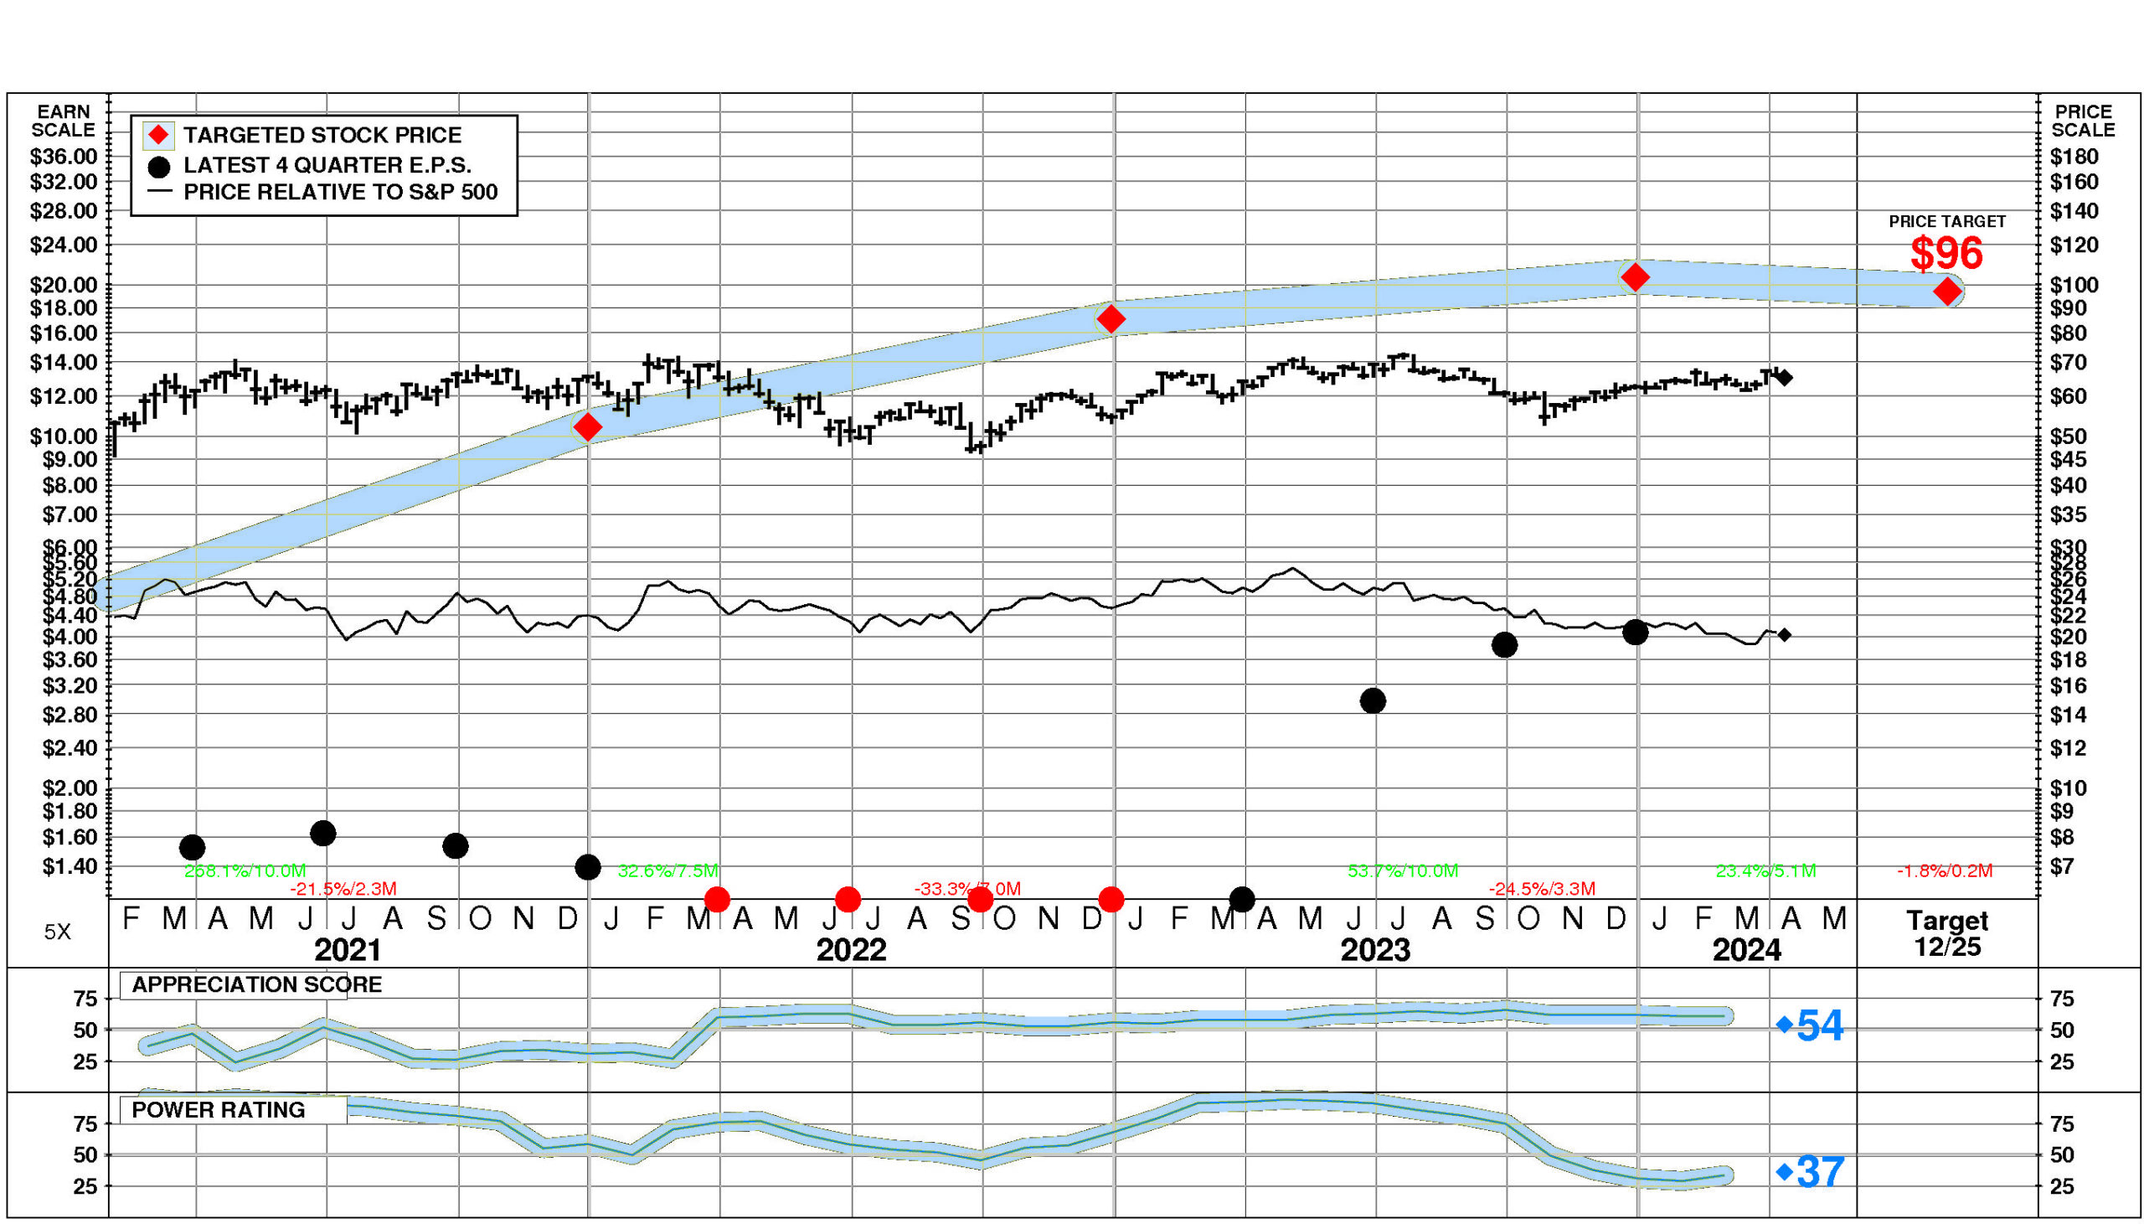Click the red diamond in the legend
Viewport: 2144px width, 1224px height.
tap(158, 136)
